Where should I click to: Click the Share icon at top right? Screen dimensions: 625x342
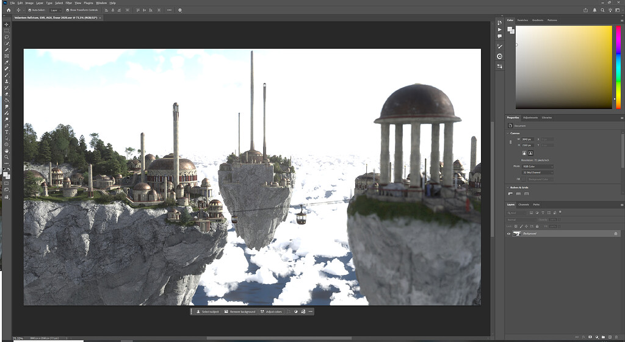585,10
